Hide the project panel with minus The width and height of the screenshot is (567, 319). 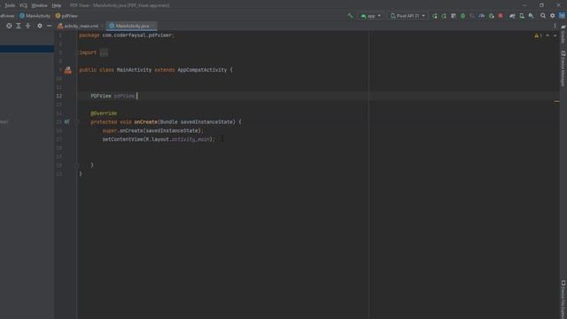click(x=50, y=26)
